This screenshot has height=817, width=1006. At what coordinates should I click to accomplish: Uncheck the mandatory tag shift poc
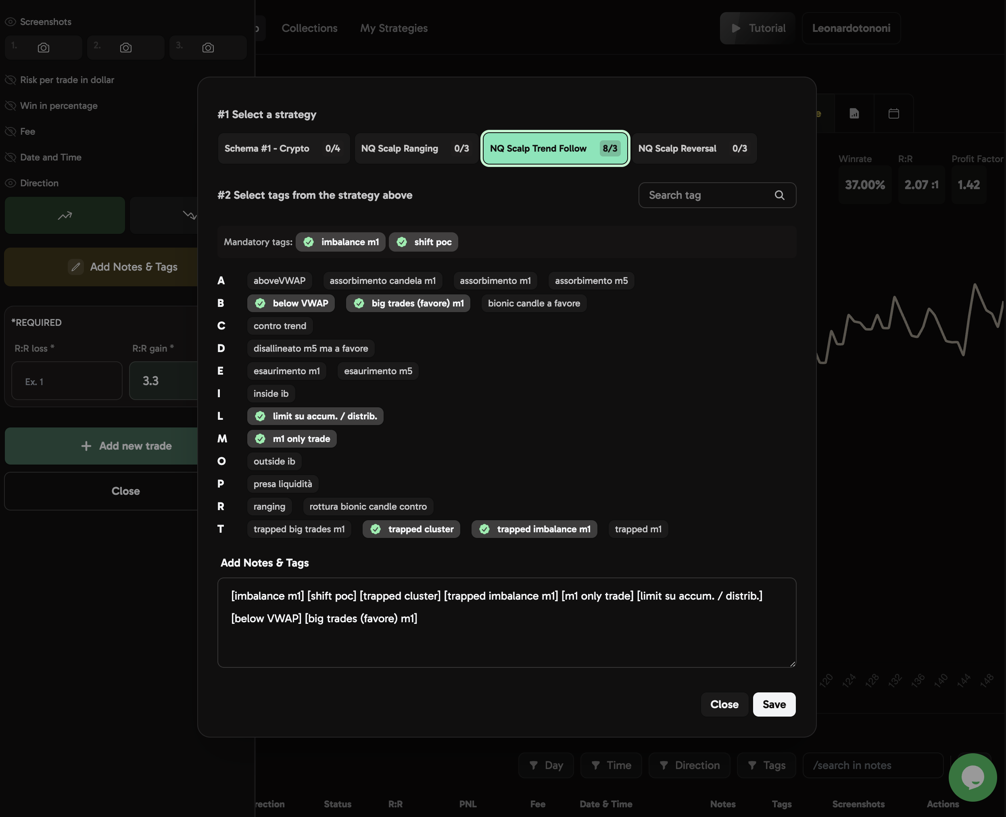[x=423, y=242]
